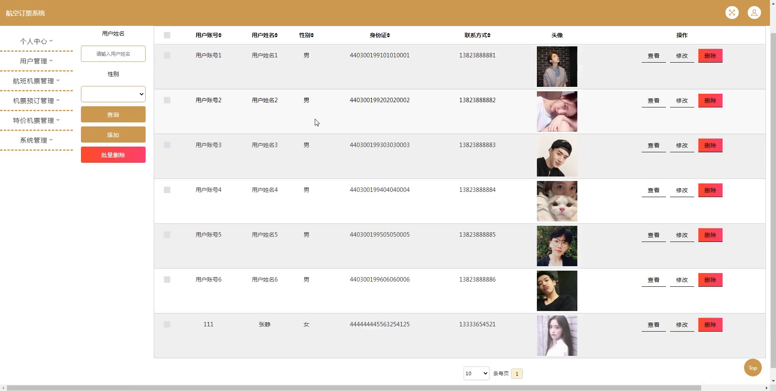Click 查看 for 用户账号4 row
776x391 pixels.
click(654, 190)
